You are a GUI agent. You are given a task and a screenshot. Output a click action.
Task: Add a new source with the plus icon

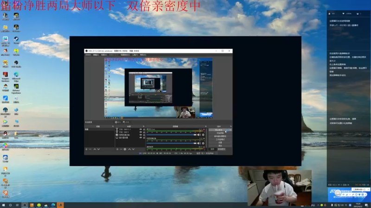(117, 149)
